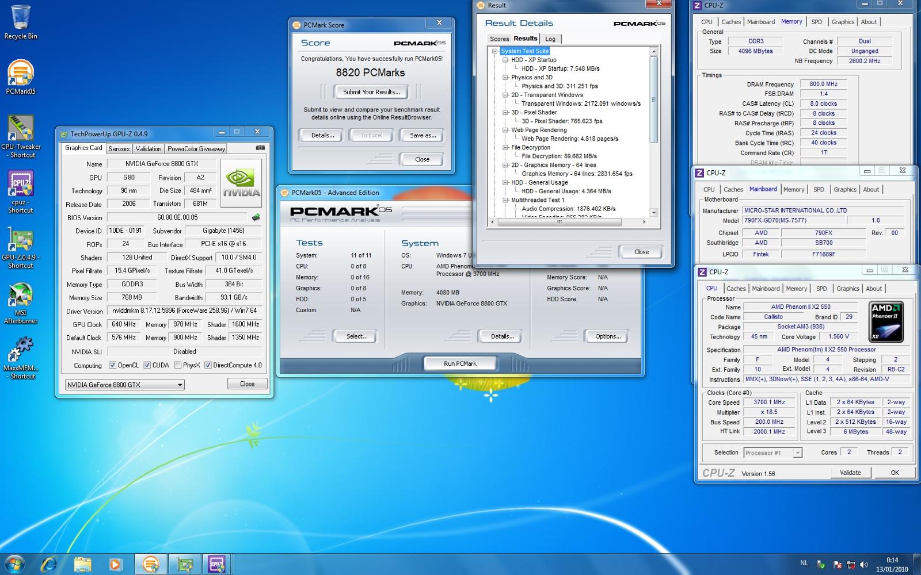
Task: Open GPU-Z.0.4.9 shortcut desktop icon
Action: point(21,247)
